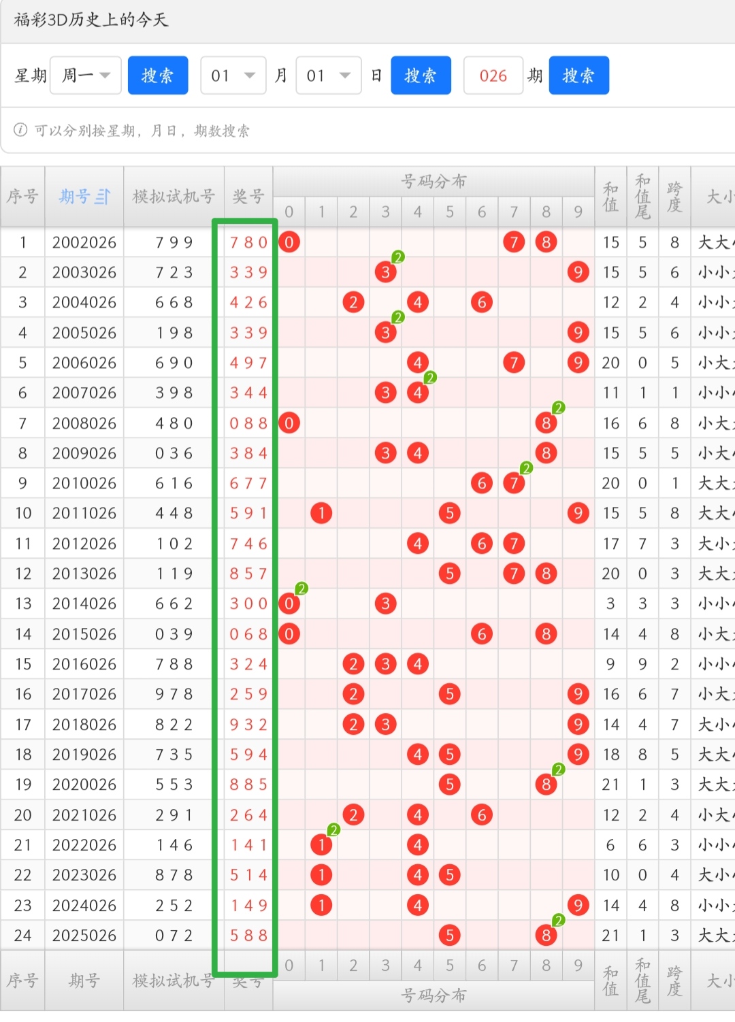Click red ball 9 in row 2003026
This screenshot has height=1022, width=735.
click(x=578, y=272)
